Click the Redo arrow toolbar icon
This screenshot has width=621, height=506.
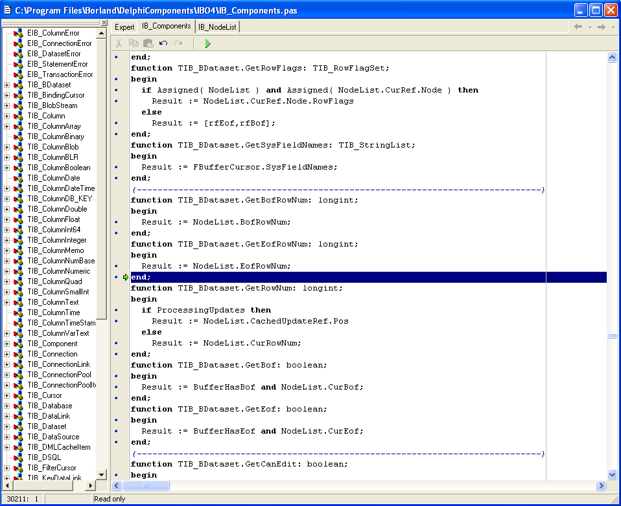(x=178, y=43)
